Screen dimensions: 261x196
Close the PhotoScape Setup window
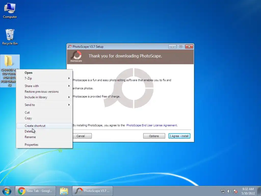[x=189, y=47]
